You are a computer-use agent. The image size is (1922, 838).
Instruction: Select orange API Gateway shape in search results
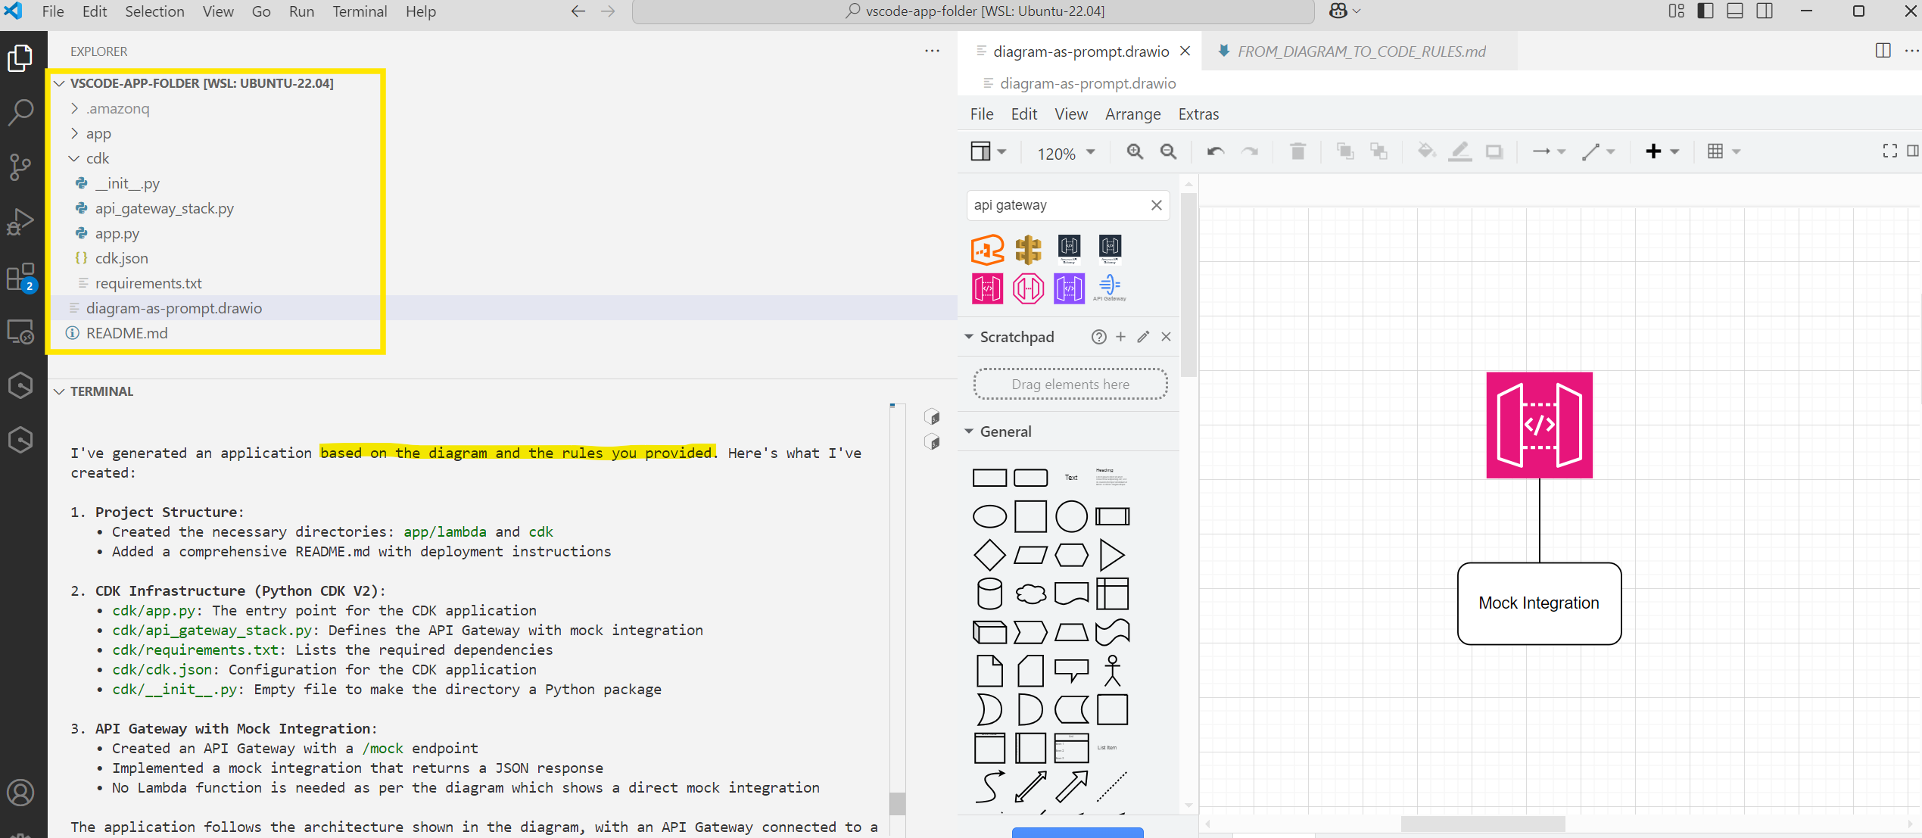[x=987, y=249]
